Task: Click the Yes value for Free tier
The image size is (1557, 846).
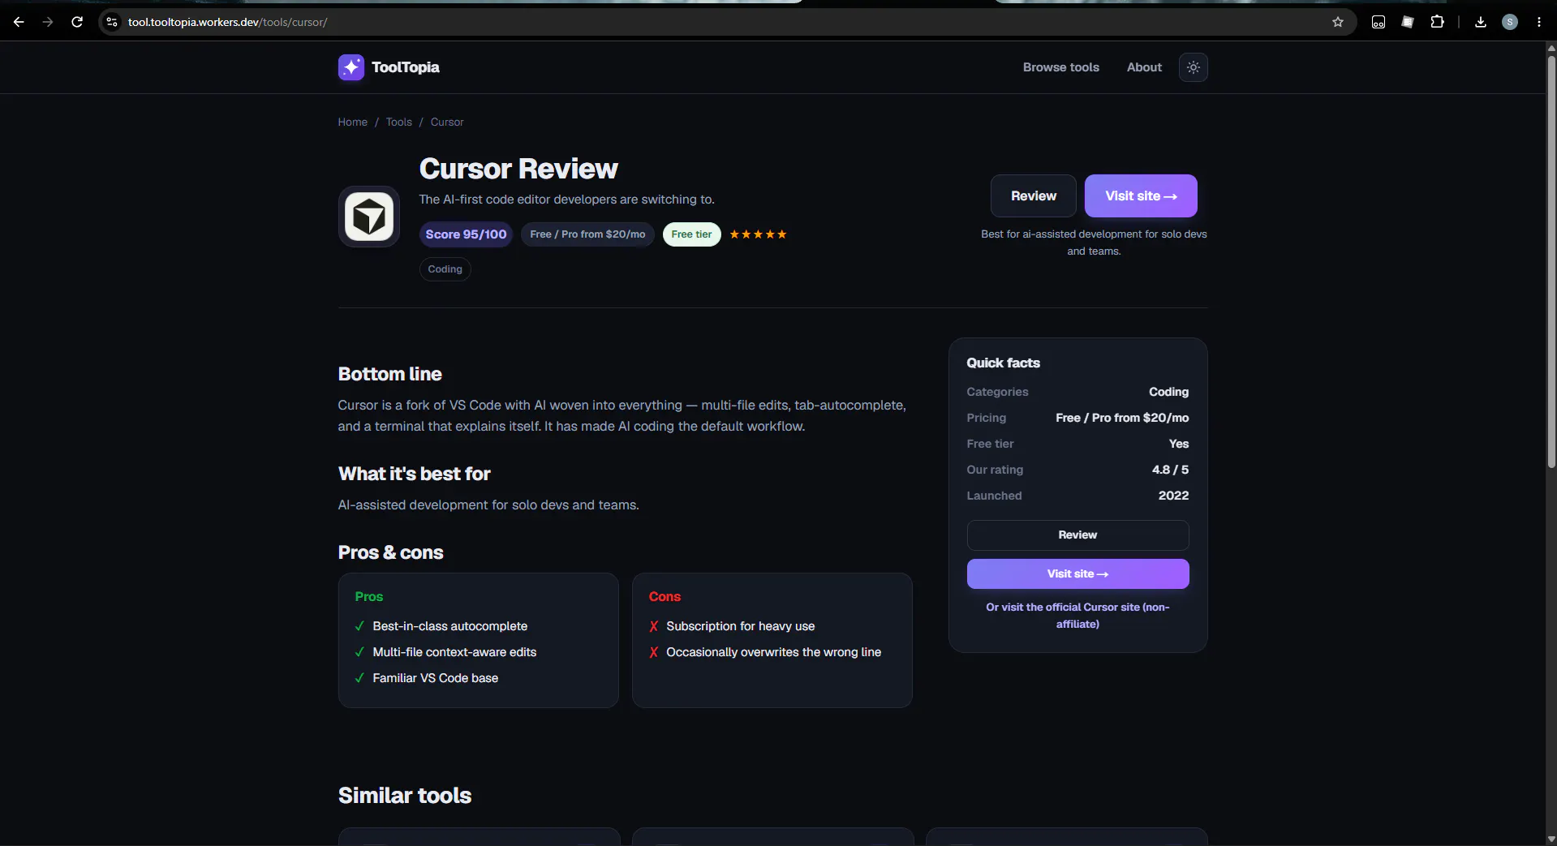Action: click(1179, 444)
